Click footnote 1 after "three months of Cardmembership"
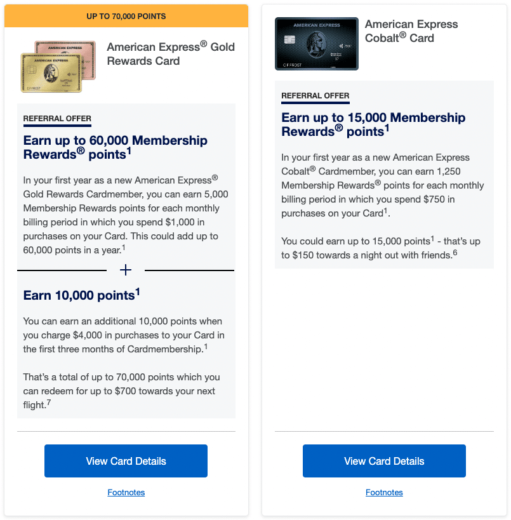Image resolution: width=511 pixels, height=520 pixels. coord(206,347)
